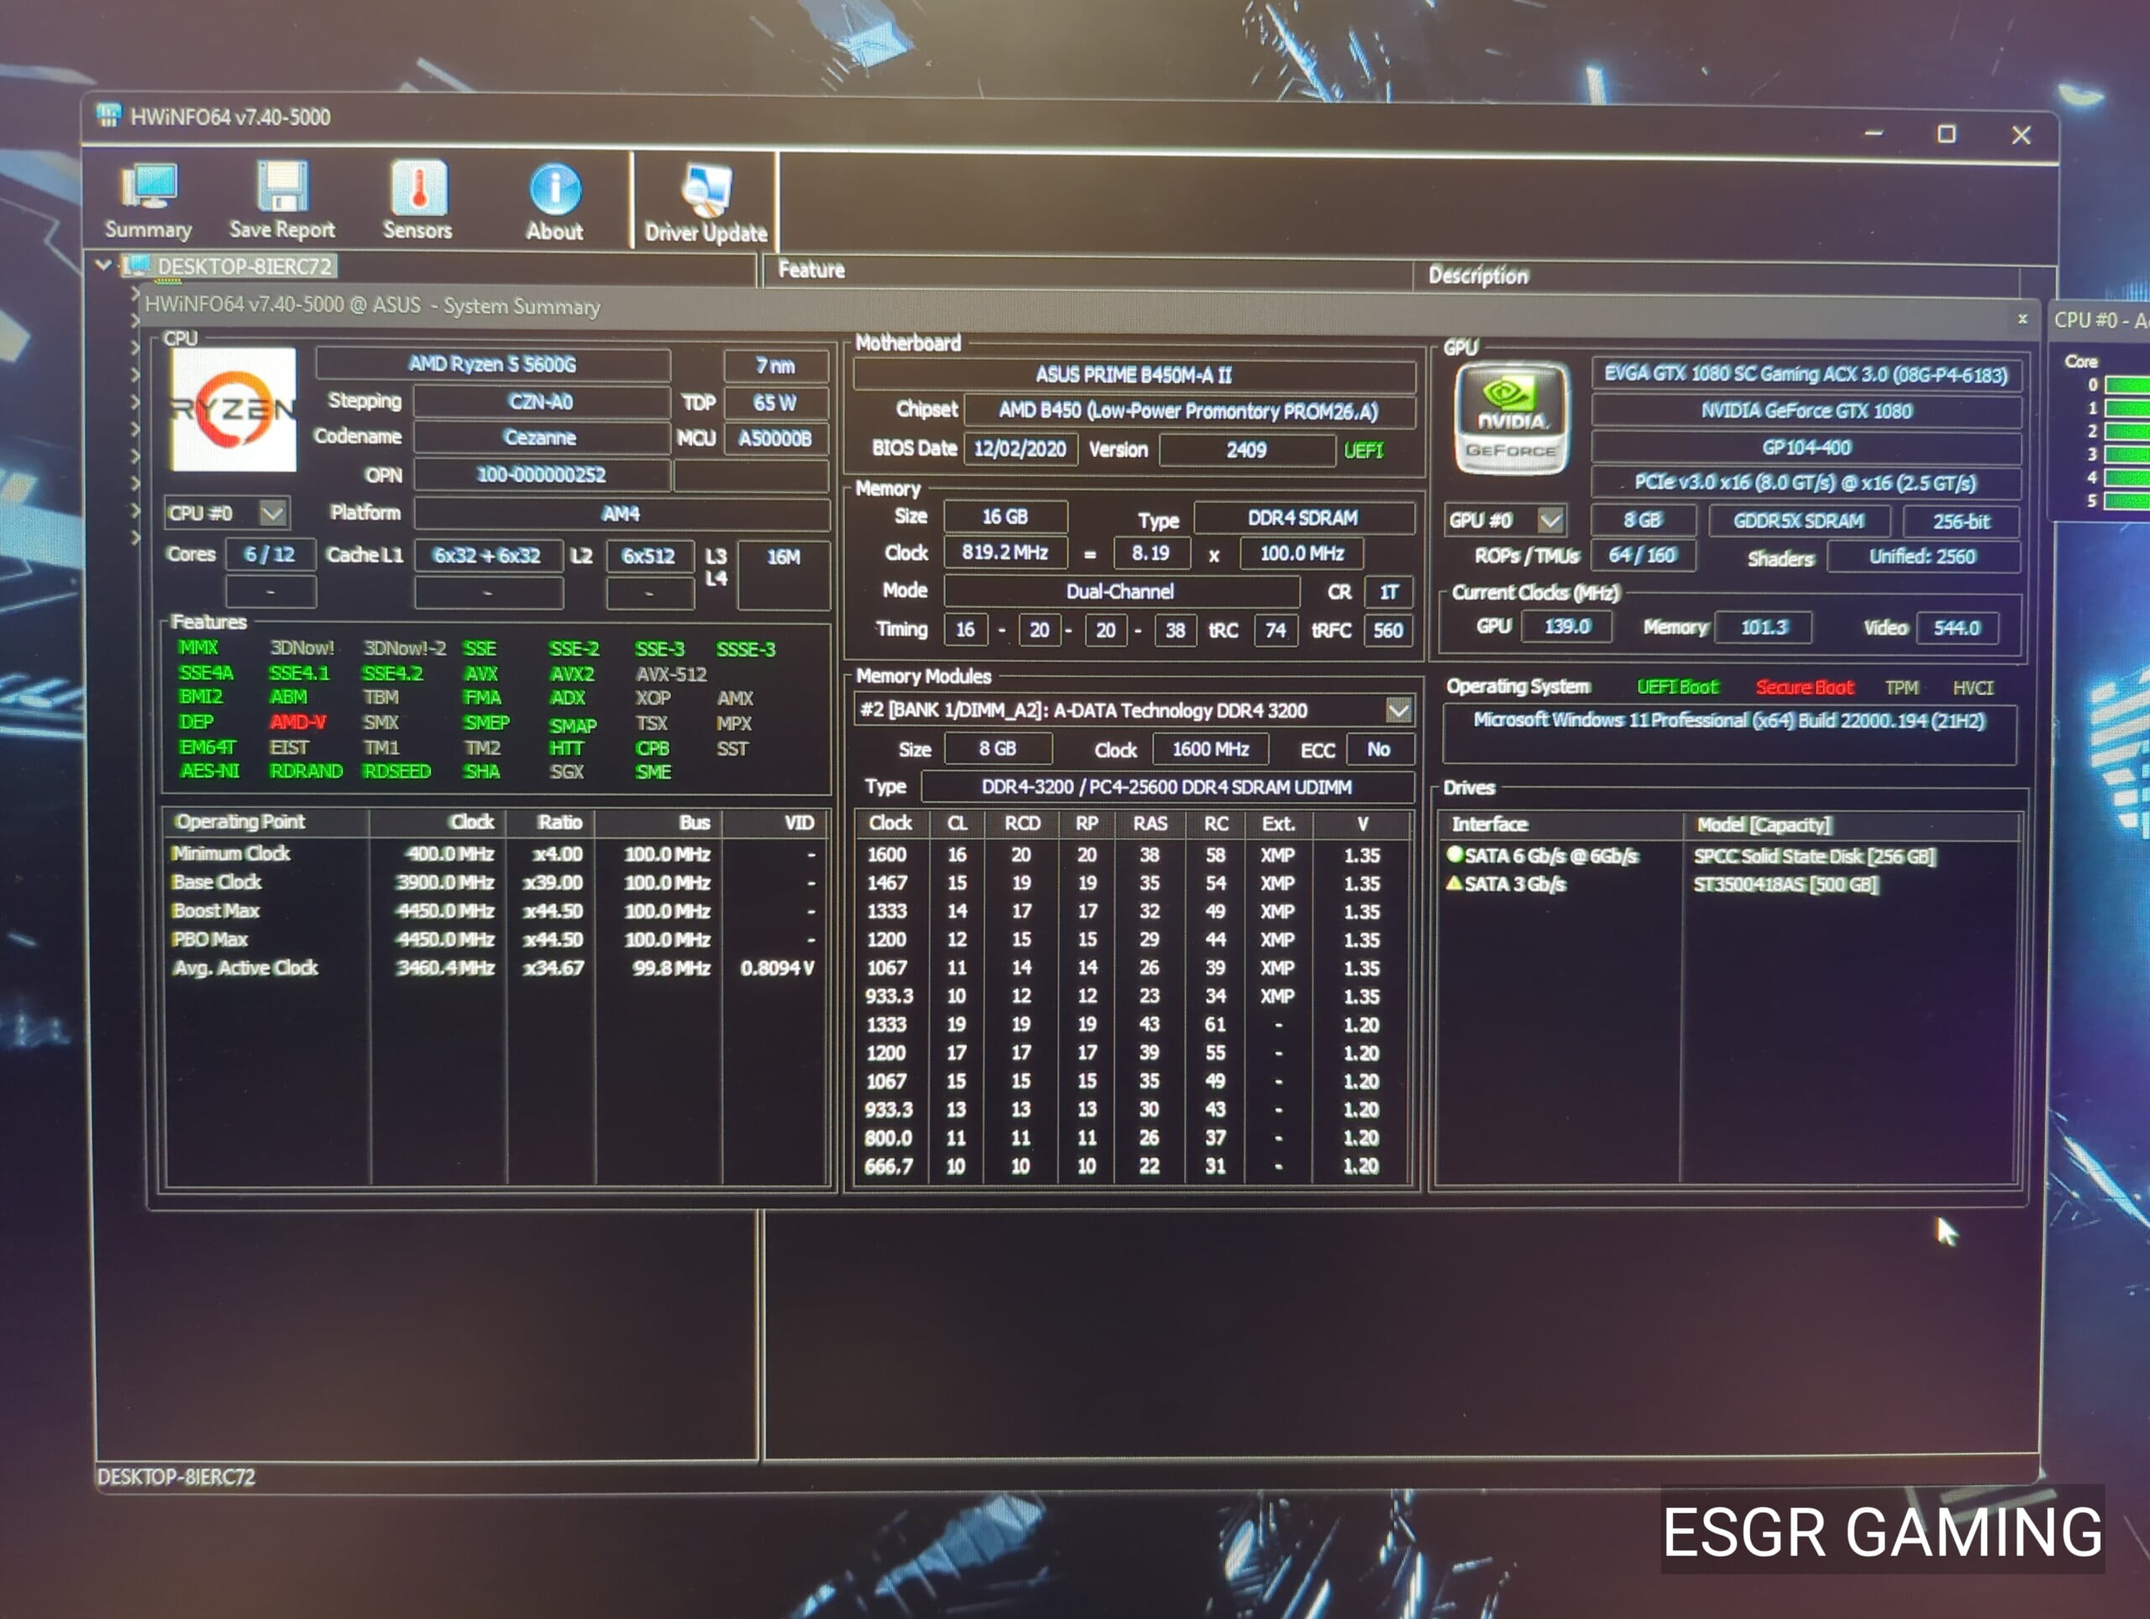
Task: Click the TDP 65 W value
Action: [x=774, y=402]
